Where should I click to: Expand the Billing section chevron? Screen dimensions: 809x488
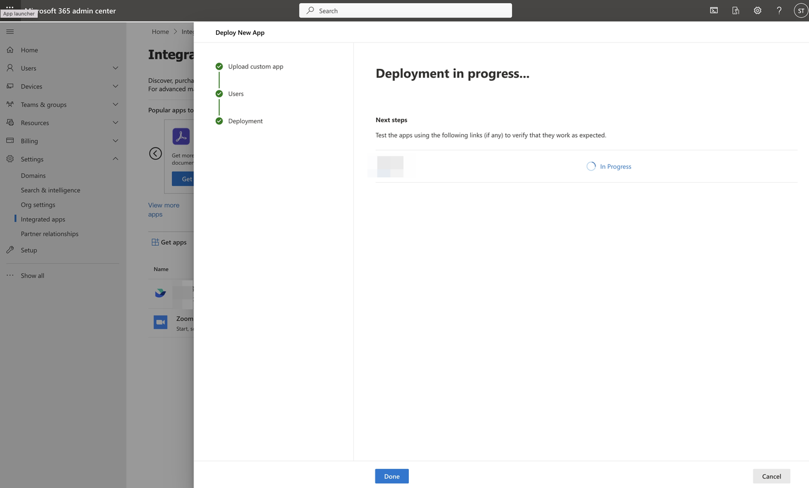[115, 141]
